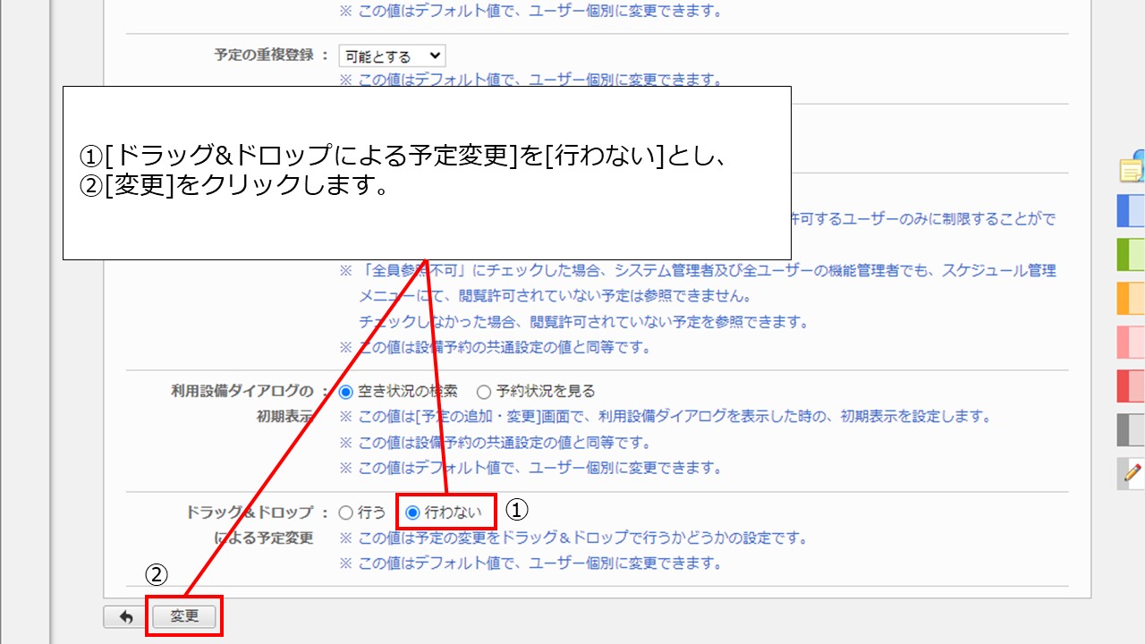Click note starting この値は[予定の追加・変更]画面で
The image size is (1145, 644).
(x=666, y=417)
